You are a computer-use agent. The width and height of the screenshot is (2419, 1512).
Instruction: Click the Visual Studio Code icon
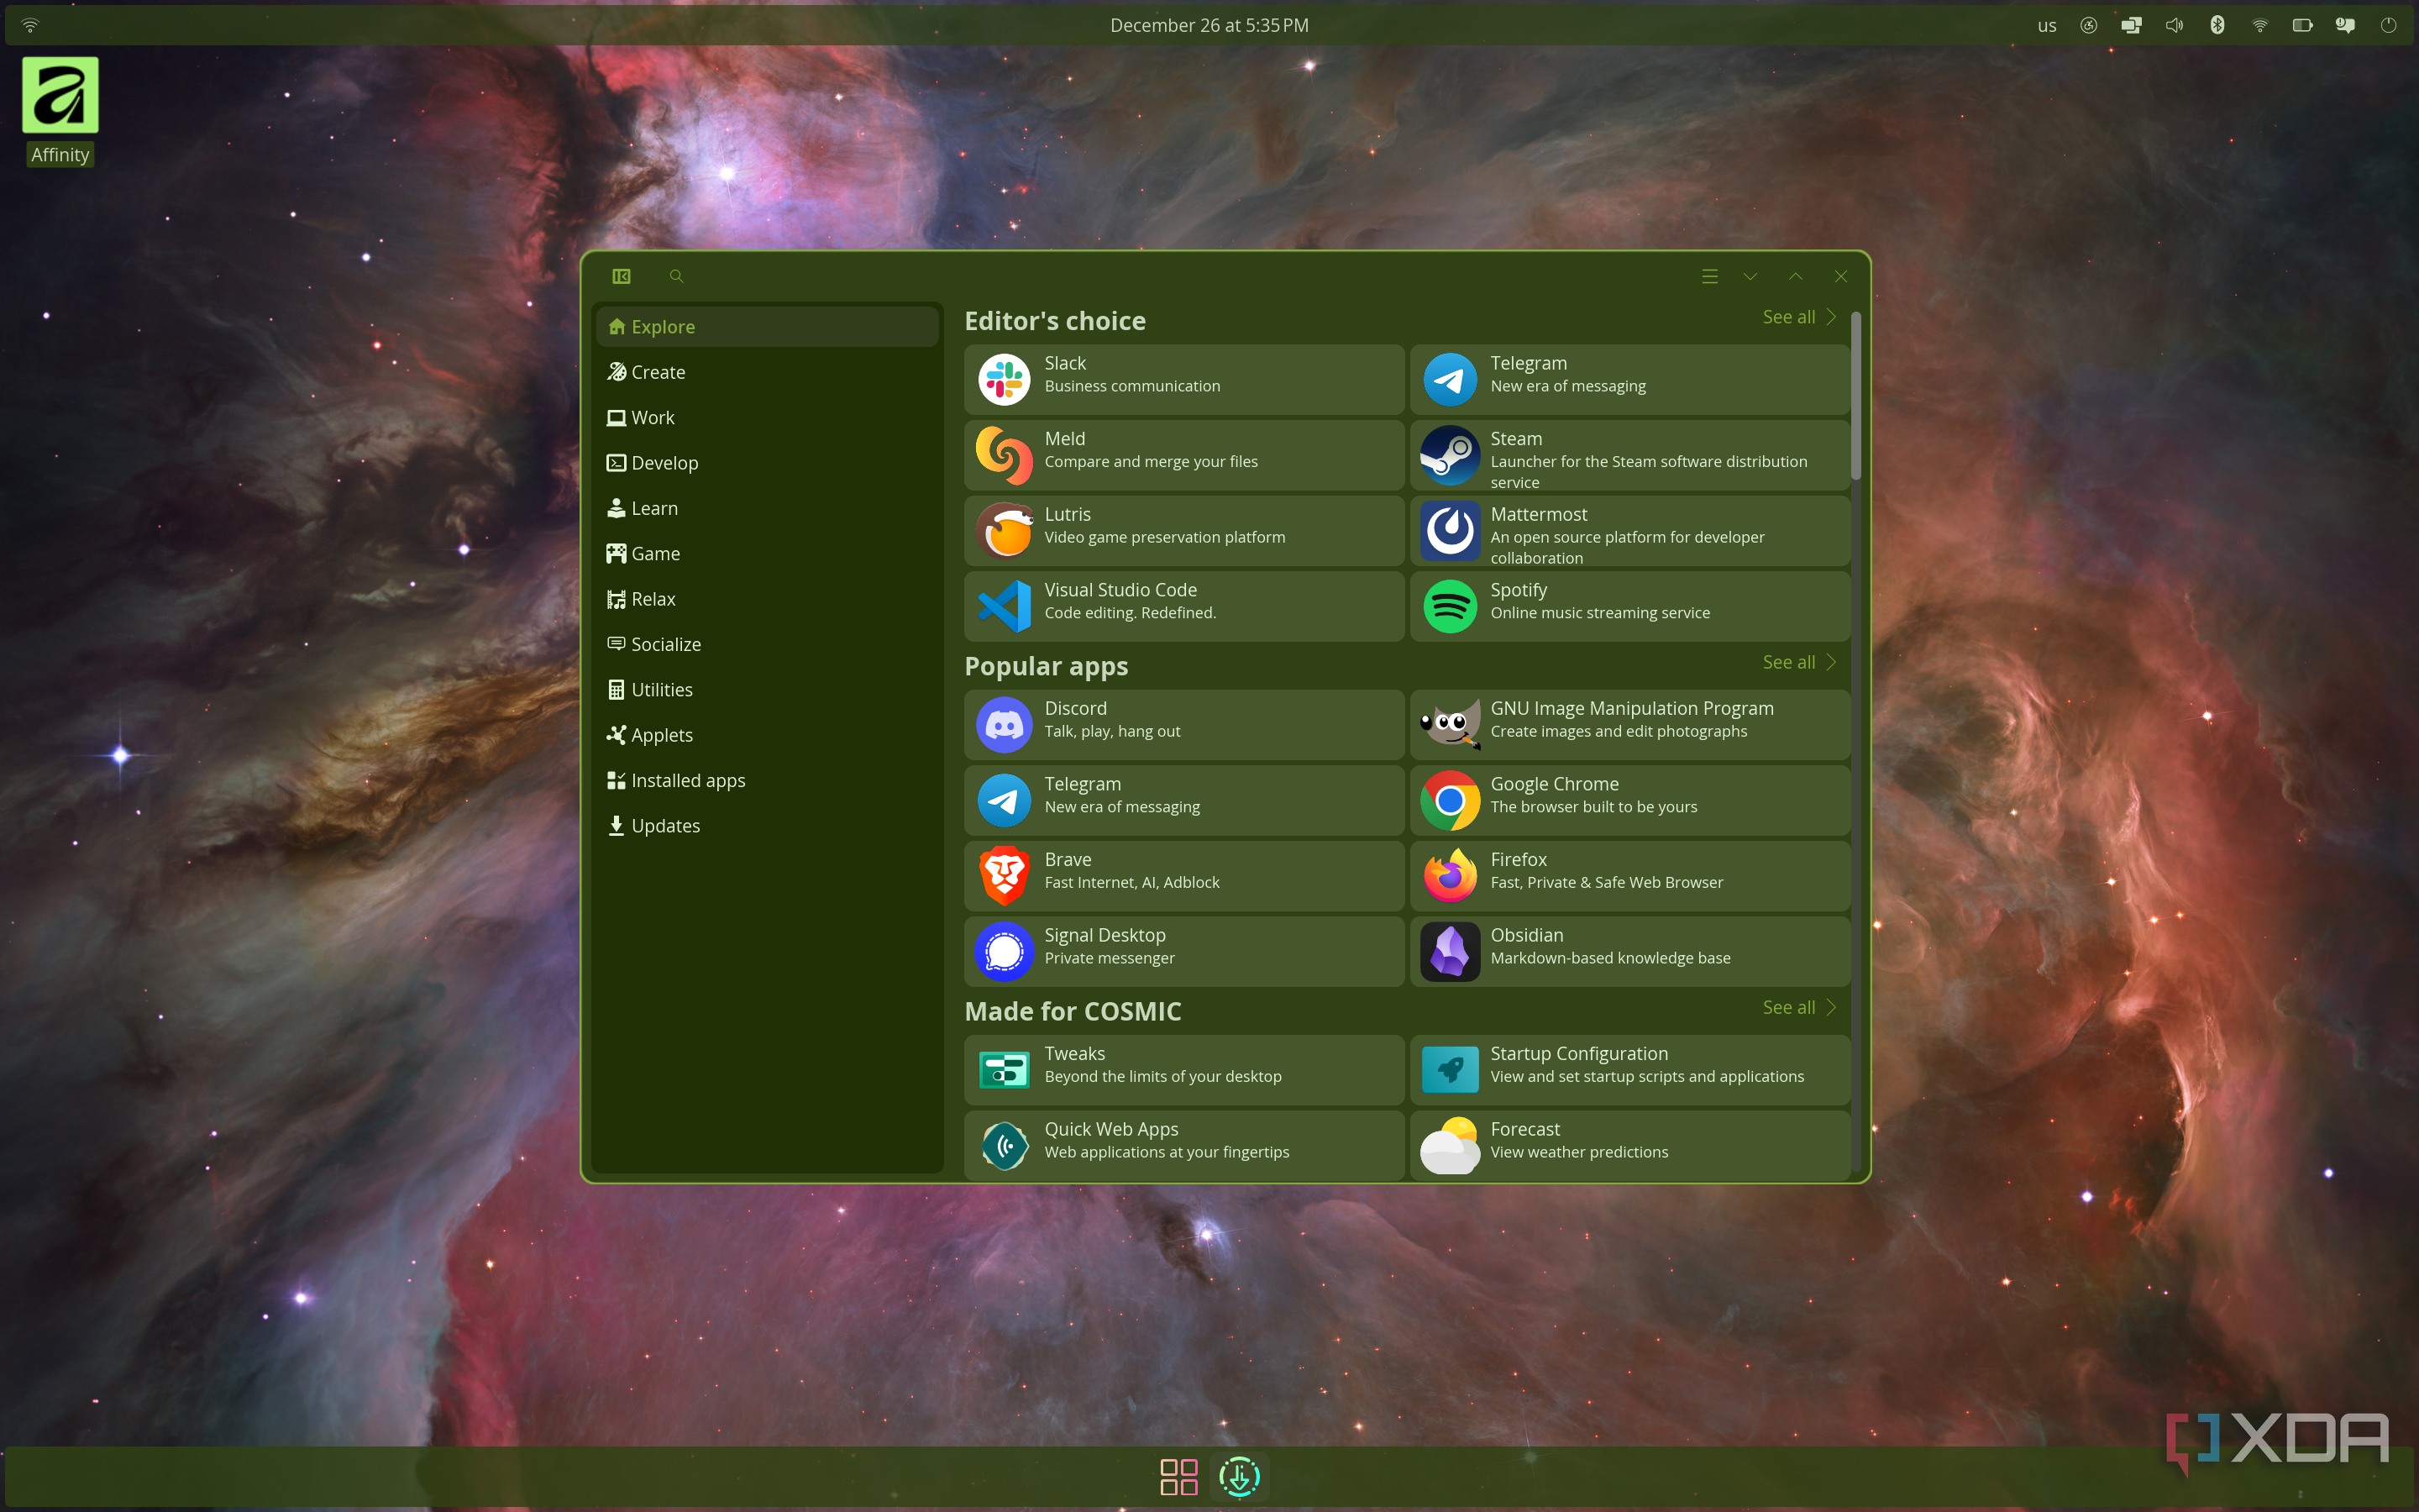[x=1004, y=606]
